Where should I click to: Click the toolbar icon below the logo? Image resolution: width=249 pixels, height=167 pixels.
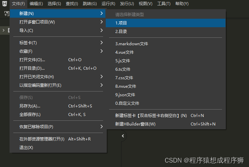tap(6, 13)
